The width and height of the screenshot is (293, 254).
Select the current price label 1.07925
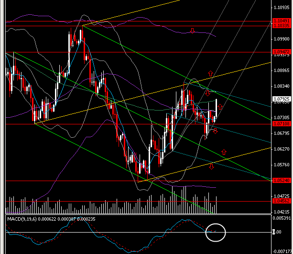point(282,99)
